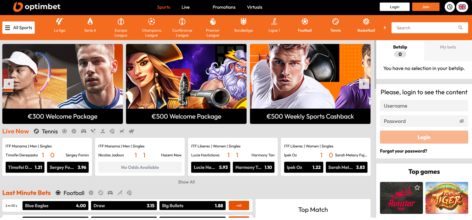
Task: Click the orange Join button
Action: [425, 7]
